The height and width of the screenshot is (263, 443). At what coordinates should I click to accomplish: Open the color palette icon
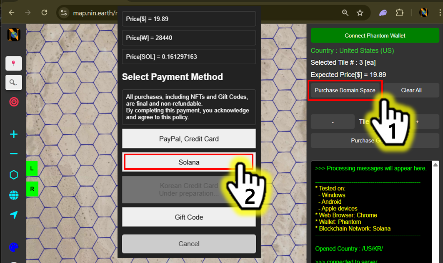pos(14,248)
